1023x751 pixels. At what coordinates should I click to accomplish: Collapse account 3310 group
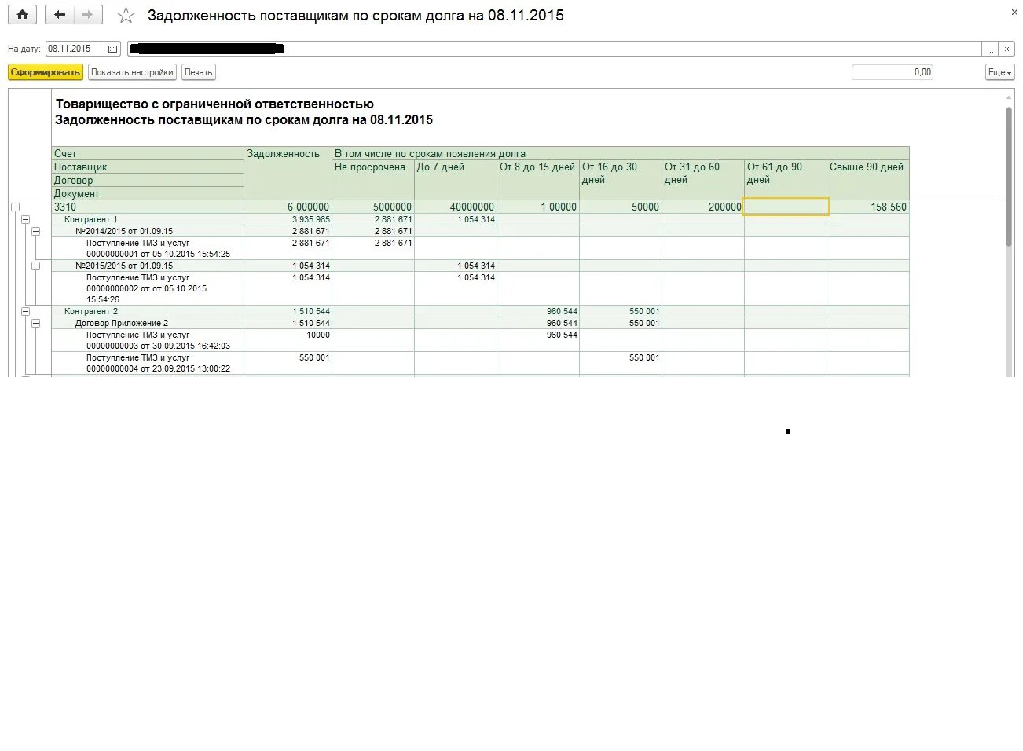click(x=15, y=207)
